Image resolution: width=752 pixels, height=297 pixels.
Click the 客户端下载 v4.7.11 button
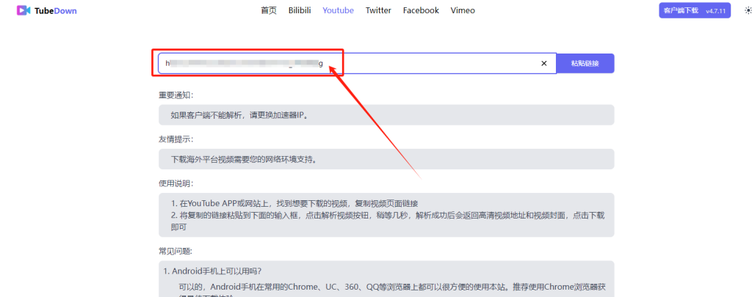coord(695,10)
